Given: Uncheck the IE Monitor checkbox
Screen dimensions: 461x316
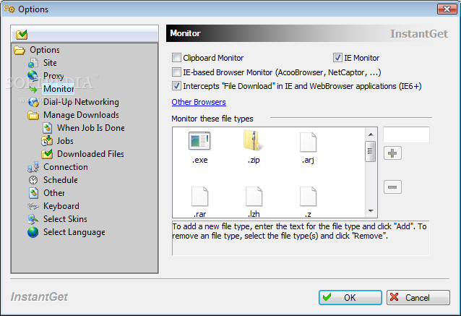Looking at the screenshot, I should click(337, 58).
